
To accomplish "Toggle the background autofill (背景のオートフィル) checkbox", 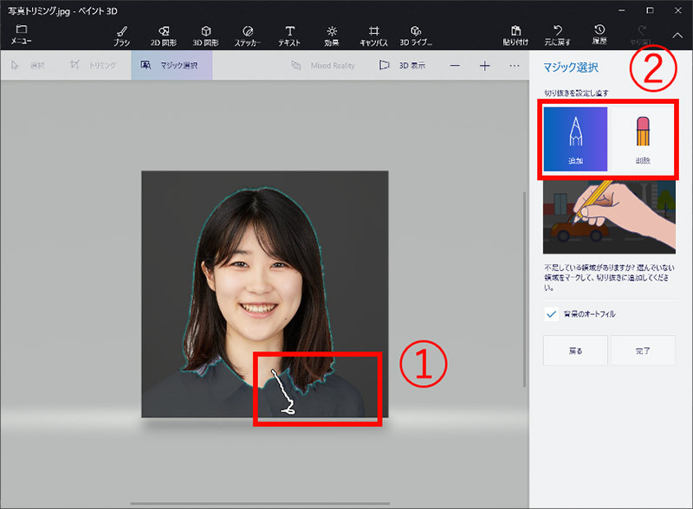I will [552, 314].
